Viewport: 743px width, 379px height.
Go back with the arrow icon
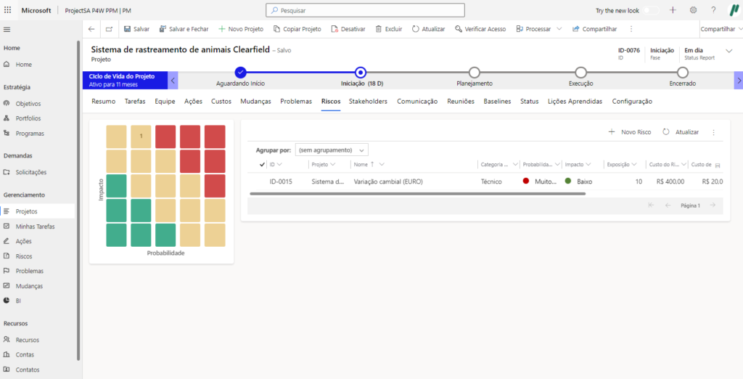(91, 29)
